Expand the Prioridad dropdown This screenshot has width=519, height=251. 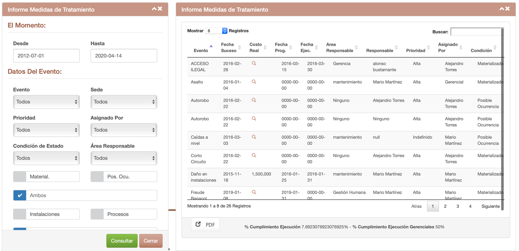coord(46,130)
